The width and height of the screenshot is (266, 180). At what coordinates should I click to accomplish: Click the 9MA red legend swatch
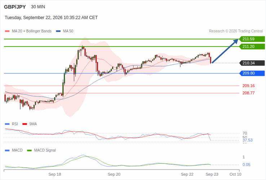[x=25, y=124]
